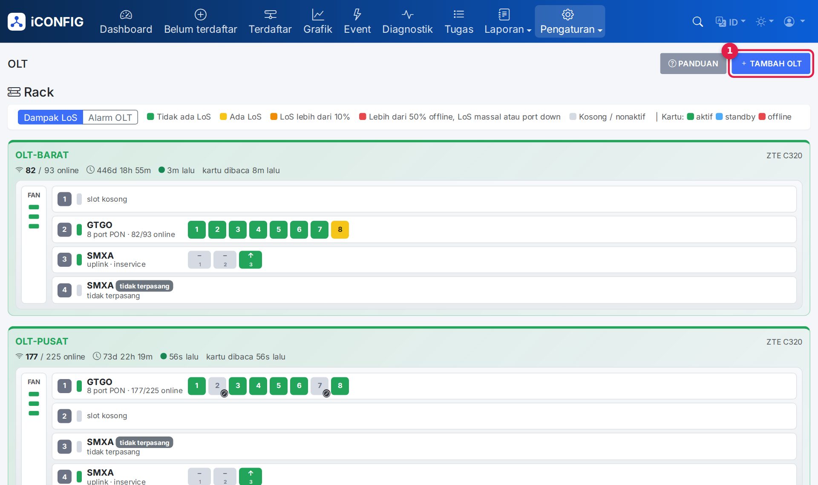The width and height of the screenshot is (818, 485).
Task: Click PON port 1 on OLT-BARAT GTGO
Action: click(197, 229)
